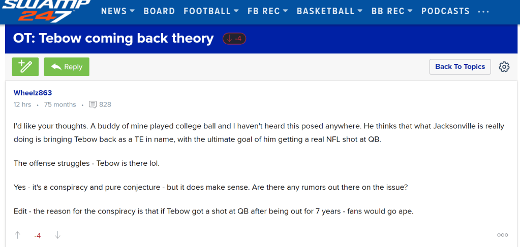Return via Back To Topics button
Viewport: 520px width, 247px height.
(x=460, y=66)
